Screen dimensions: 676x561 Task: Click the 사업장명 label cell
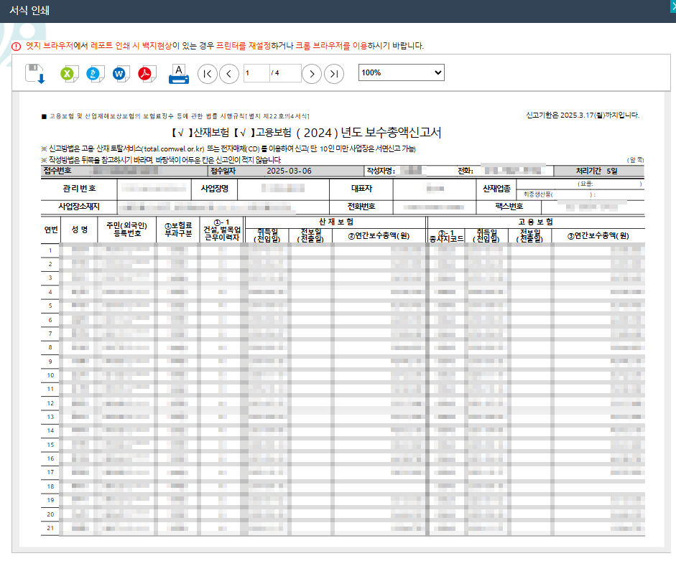[214, 189]
